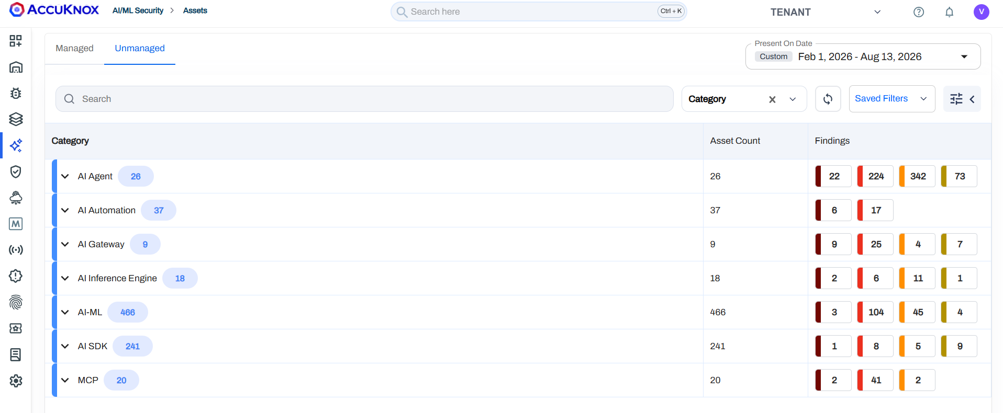Image resolution: width=1003 pixels, height=413 pixels.
Task: Click AI Agent critical findings badge 22
Action: point(833,176)
